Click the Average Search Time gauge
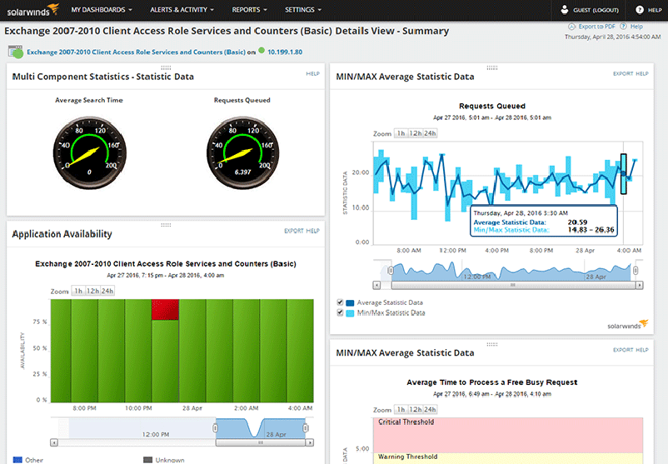This screenshot has width=668, height=464. (x=89, y=152)
